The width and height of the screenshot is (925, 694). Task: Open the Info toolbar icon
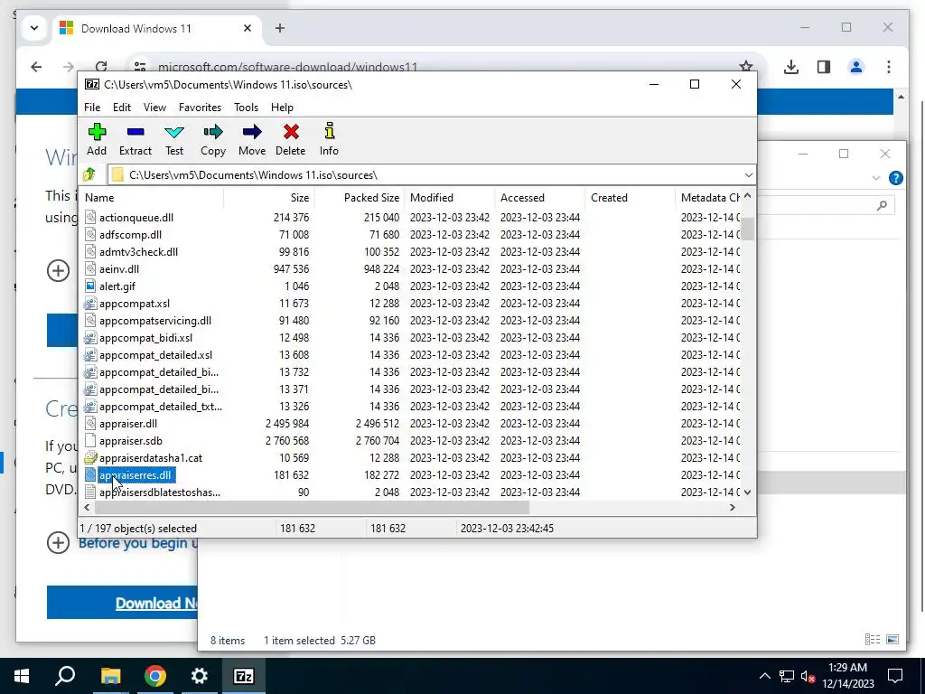pos(329,139)
